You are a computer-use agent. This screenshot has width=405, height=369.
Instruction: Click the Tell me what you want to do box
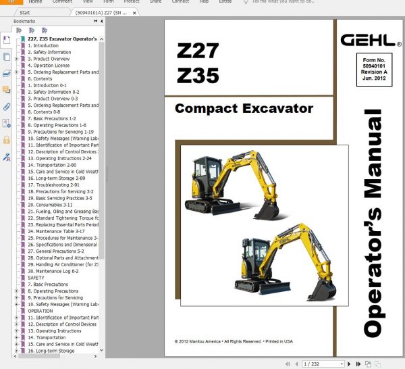click(283, 1)
